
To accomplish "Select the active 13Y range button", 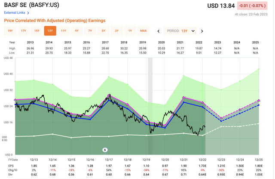I will pyautogui.click(x=50, y=31).
